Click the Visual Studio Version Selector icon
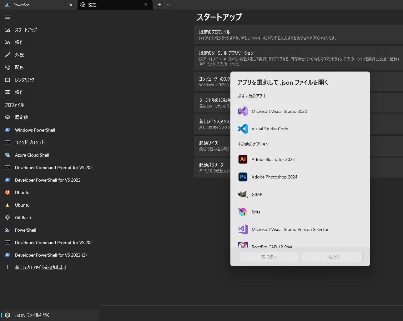The height and width of the screenshot is (321, 403). [x=243, y=229]
